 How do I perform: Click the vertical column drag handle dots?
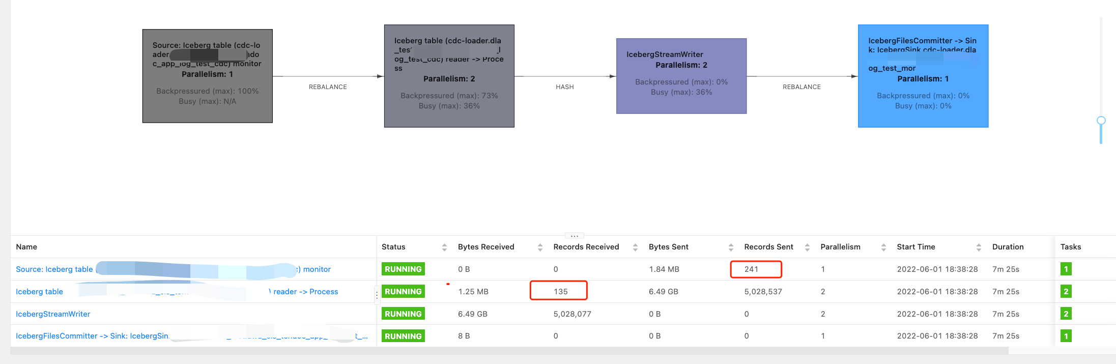click(x=377, y=295)
